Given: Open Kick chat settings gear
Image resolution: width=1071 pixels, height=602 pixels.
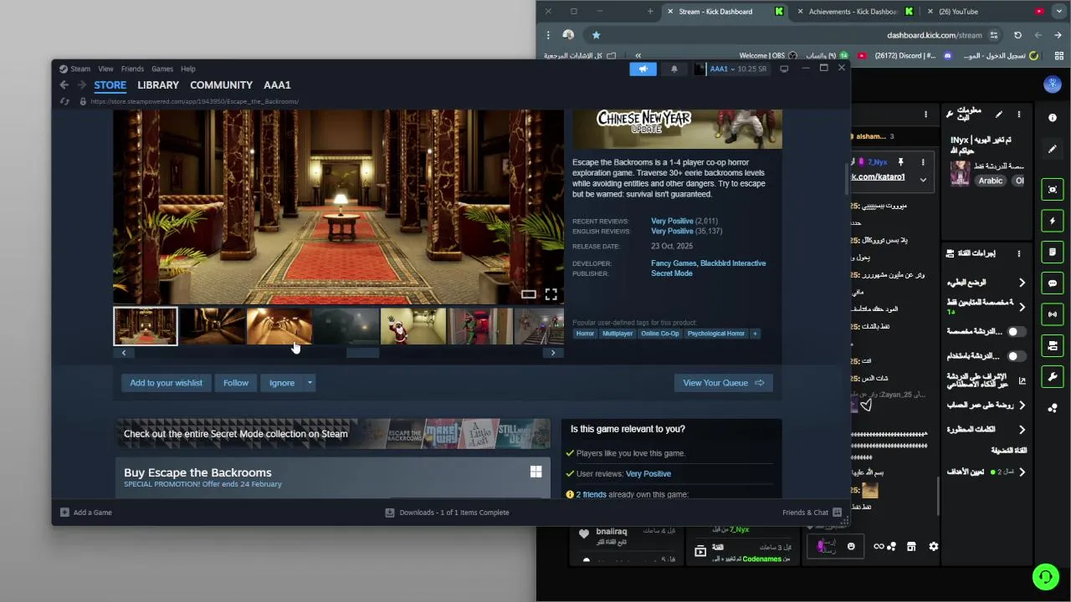Looking at the screenshot, I should 934,547.
